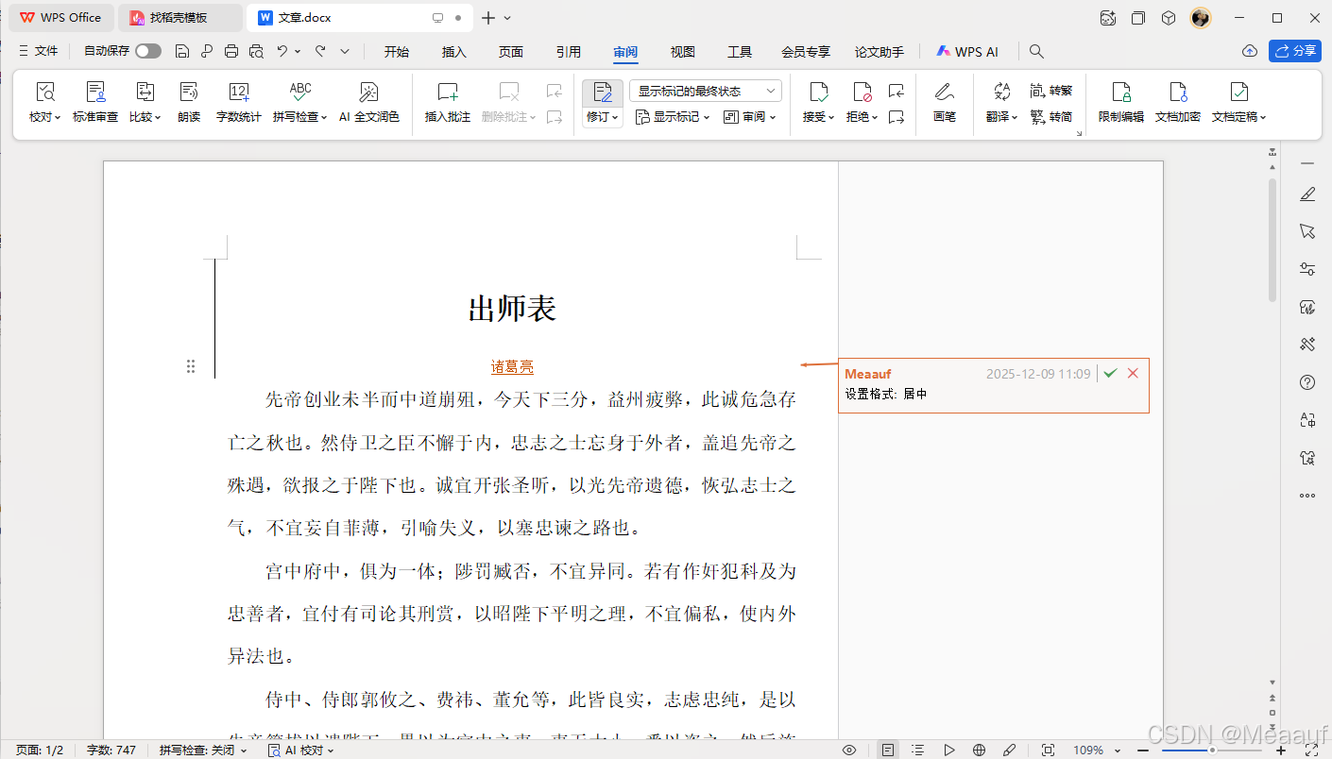Viewport: 1332px width, 759px height.
Task: Click the 标准审查 standard review icon
Action: point(95,92)
